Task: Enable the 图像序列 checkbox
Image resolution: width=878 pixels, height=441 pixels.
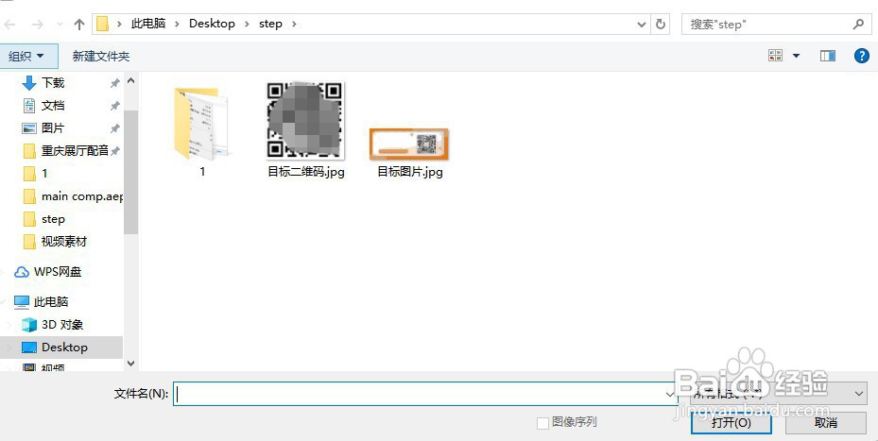Action: click(x=542, y=423)
